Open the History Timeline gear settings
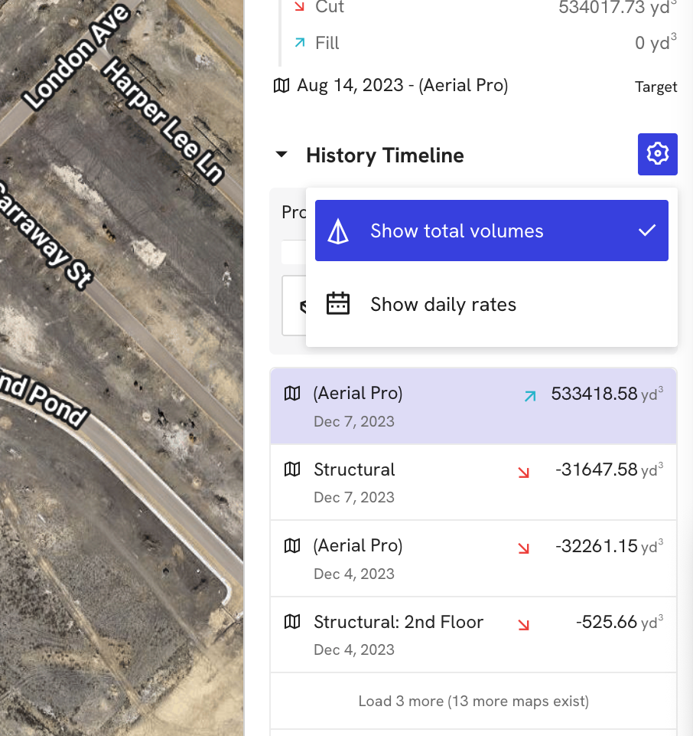The image size is (693, 736). (657, 154)
